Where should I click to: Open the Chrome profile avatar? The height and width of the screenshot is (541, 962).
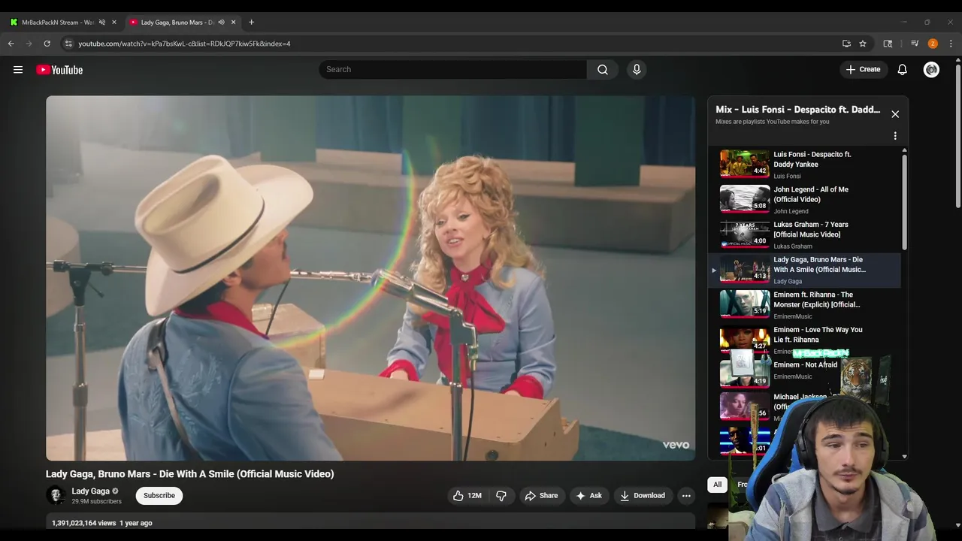[933, 44]
